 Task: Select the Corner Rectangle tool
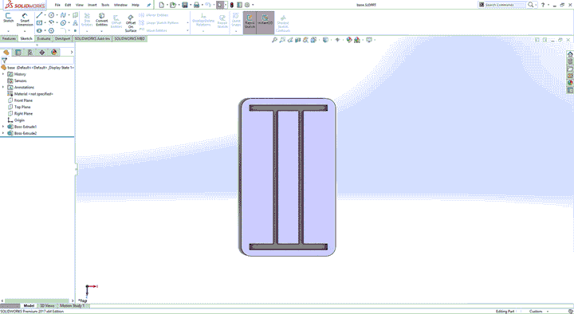point(39,22)
